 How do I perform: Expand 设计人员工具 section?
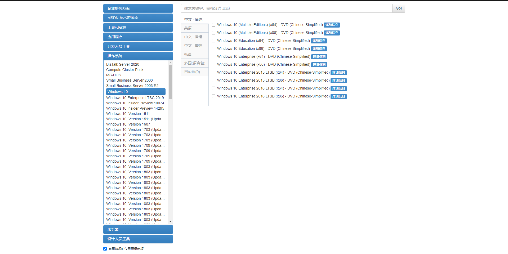[138, 239]
